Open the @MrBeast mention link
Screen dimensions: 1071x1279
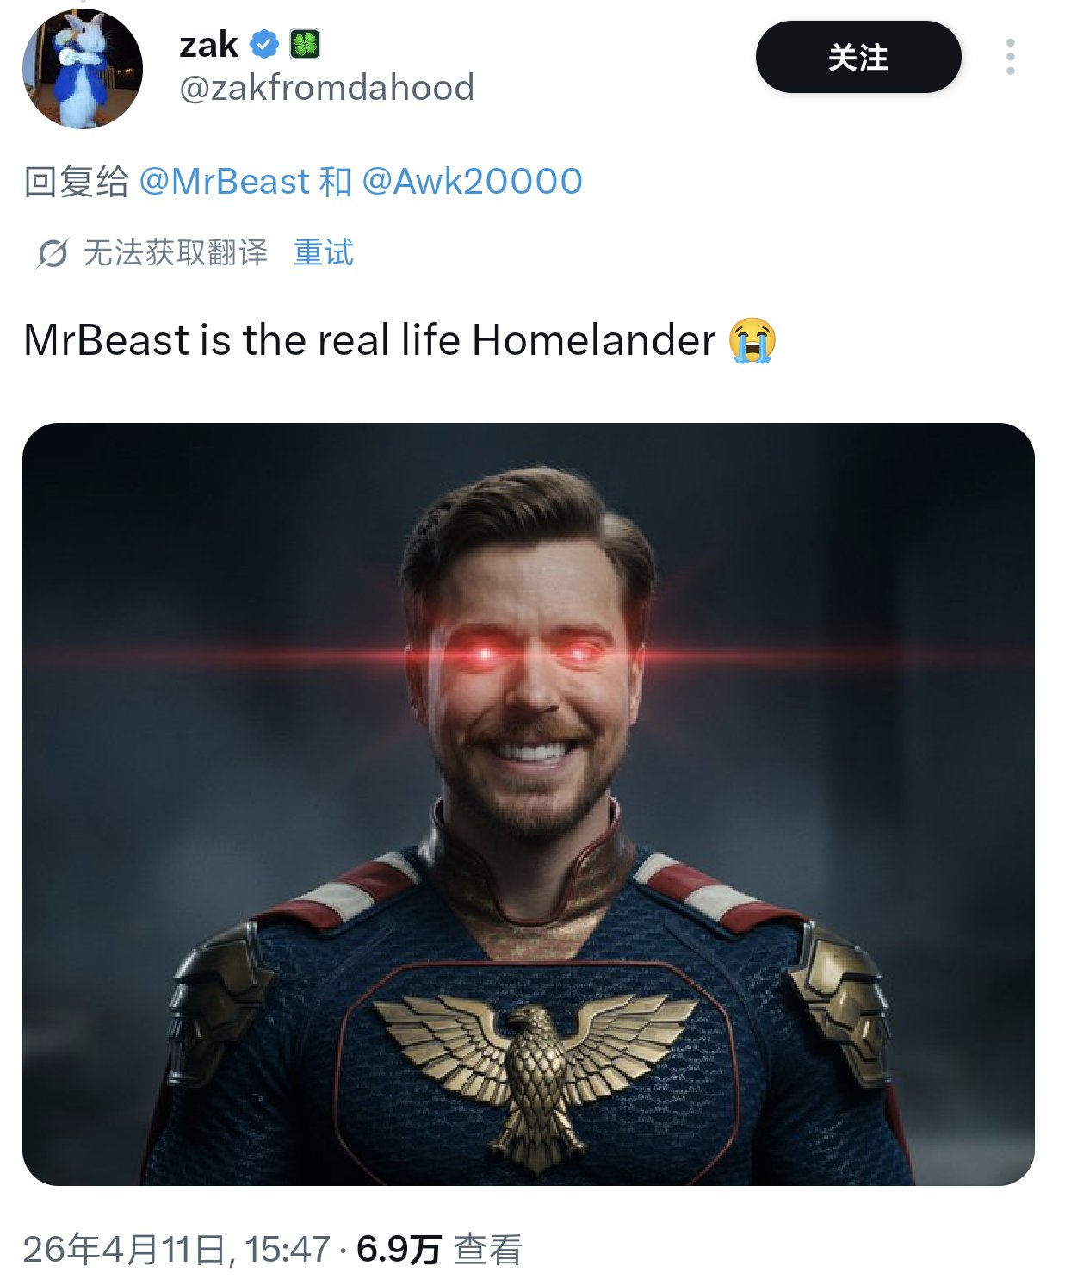[224, 182]
